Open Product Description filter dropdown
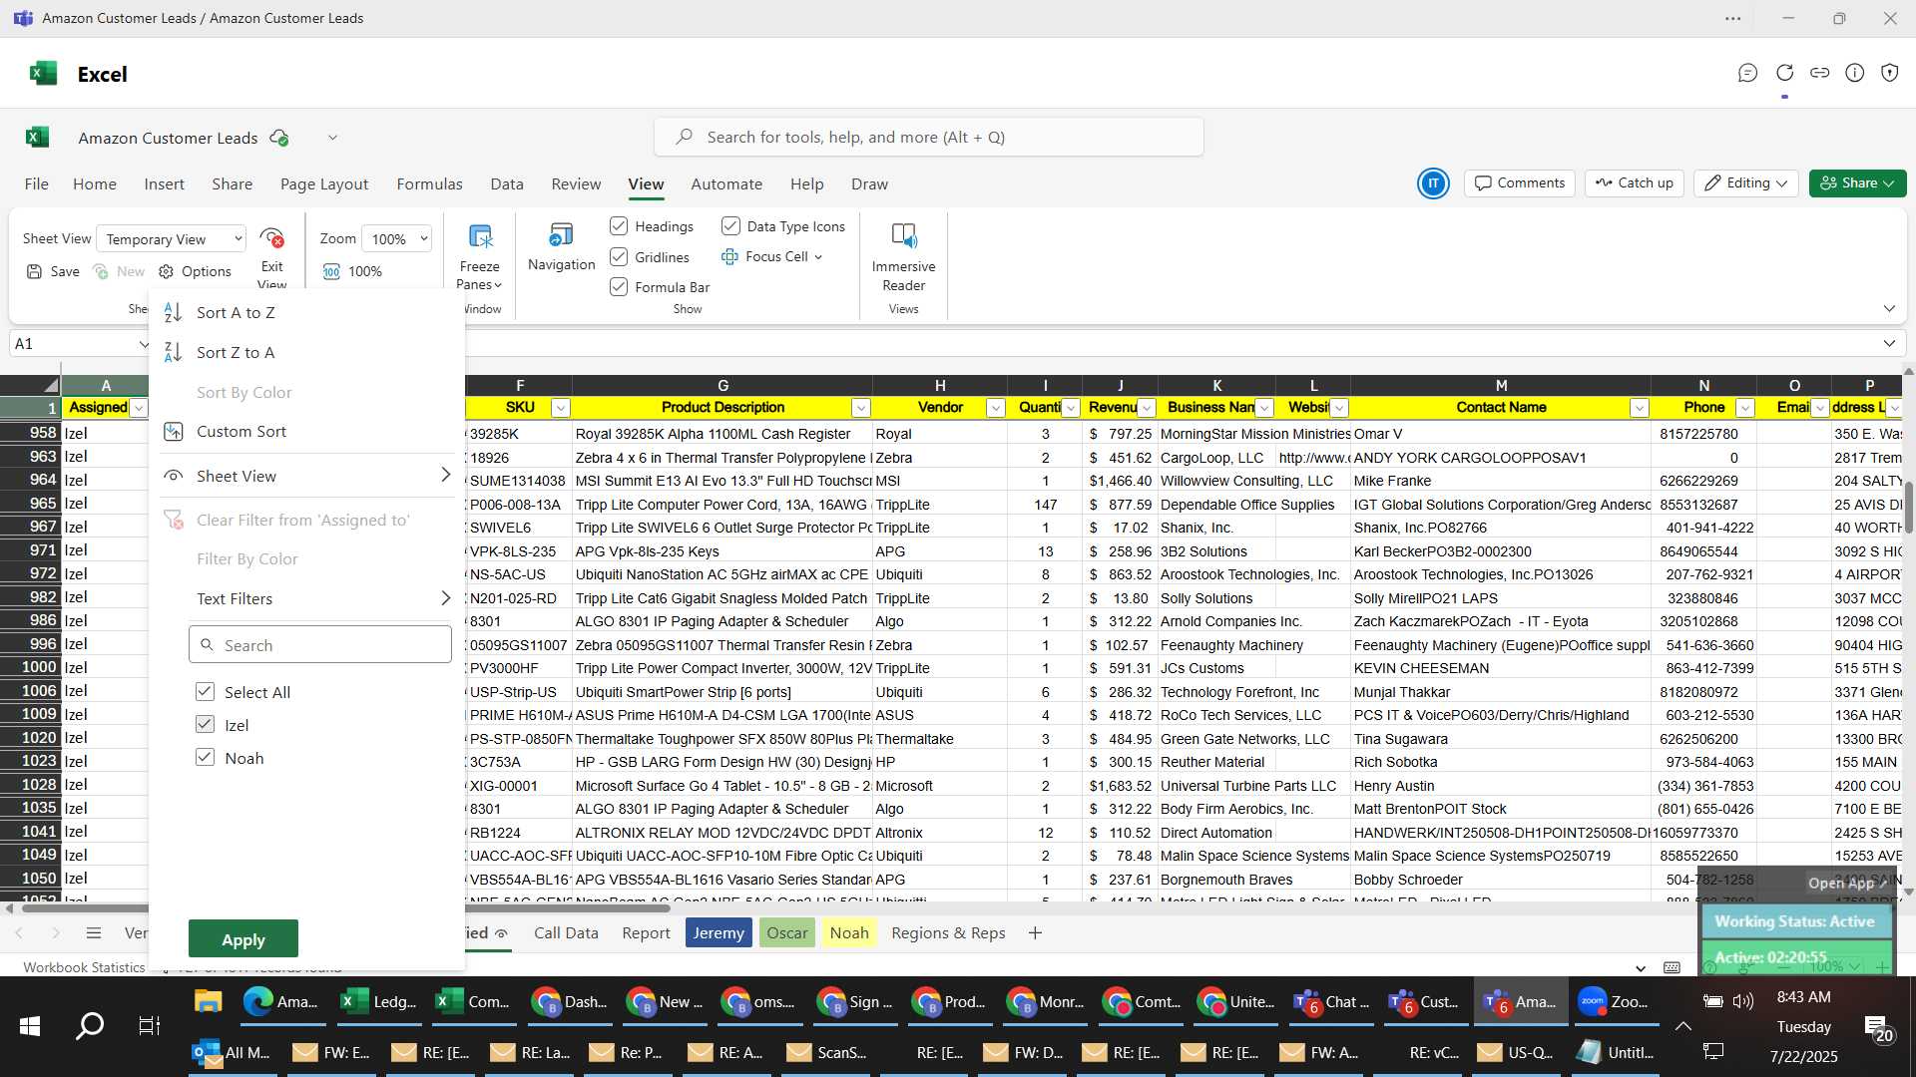1916x1077 pixels. [x=860, y=408]
